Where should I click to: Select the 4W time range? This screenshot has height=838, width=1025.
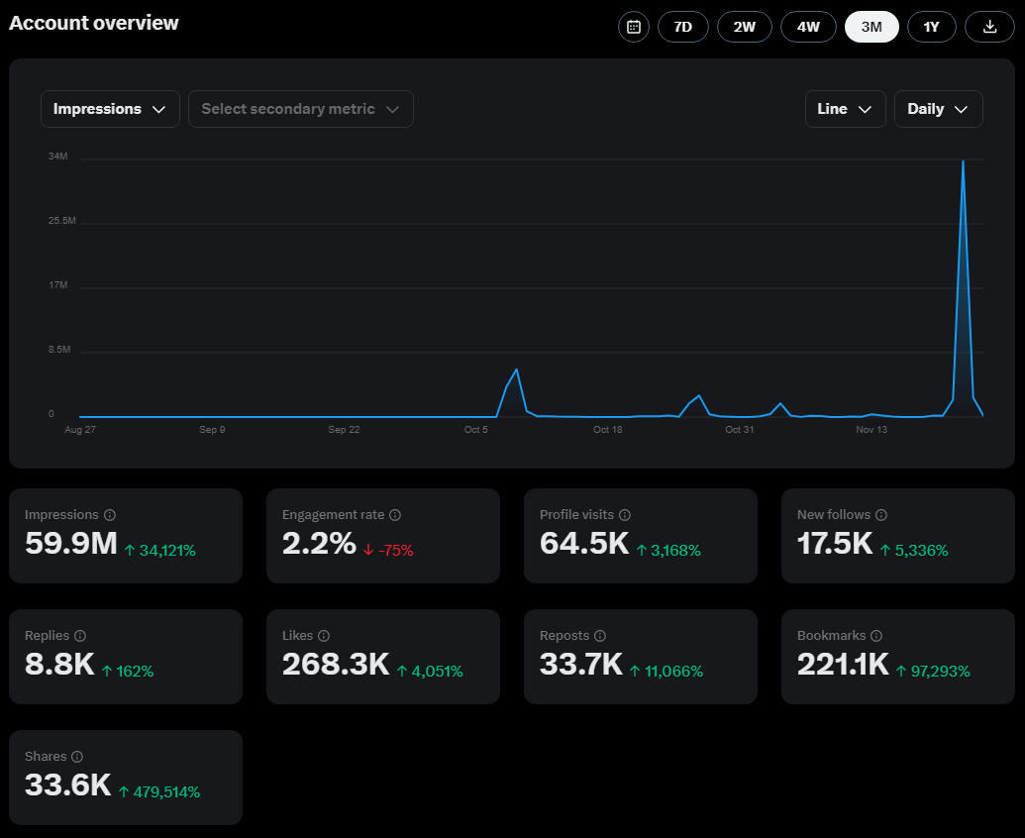pos(808,27)
